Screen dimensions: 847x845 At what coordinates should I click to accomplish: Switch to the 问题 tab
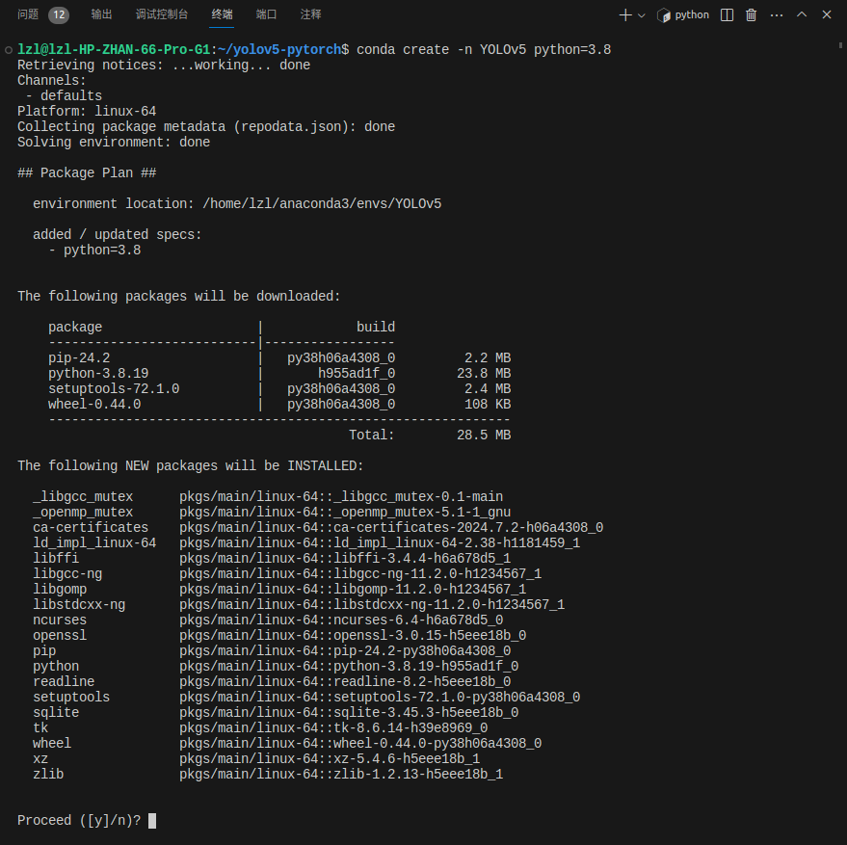click(28, 15)
